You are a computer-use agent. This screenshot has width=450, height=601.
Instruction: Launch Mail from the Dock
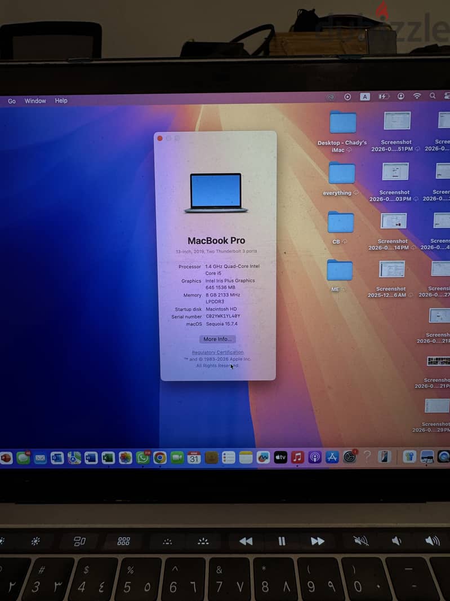[40, 458]
